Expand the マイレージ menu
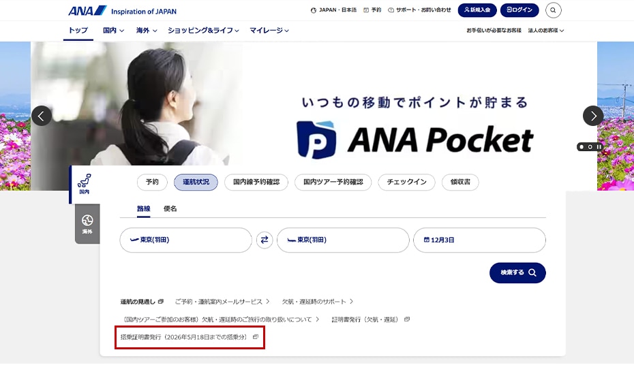 (x=269, y=30)
